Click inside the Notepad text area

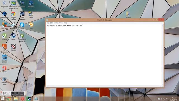(104, 55)
